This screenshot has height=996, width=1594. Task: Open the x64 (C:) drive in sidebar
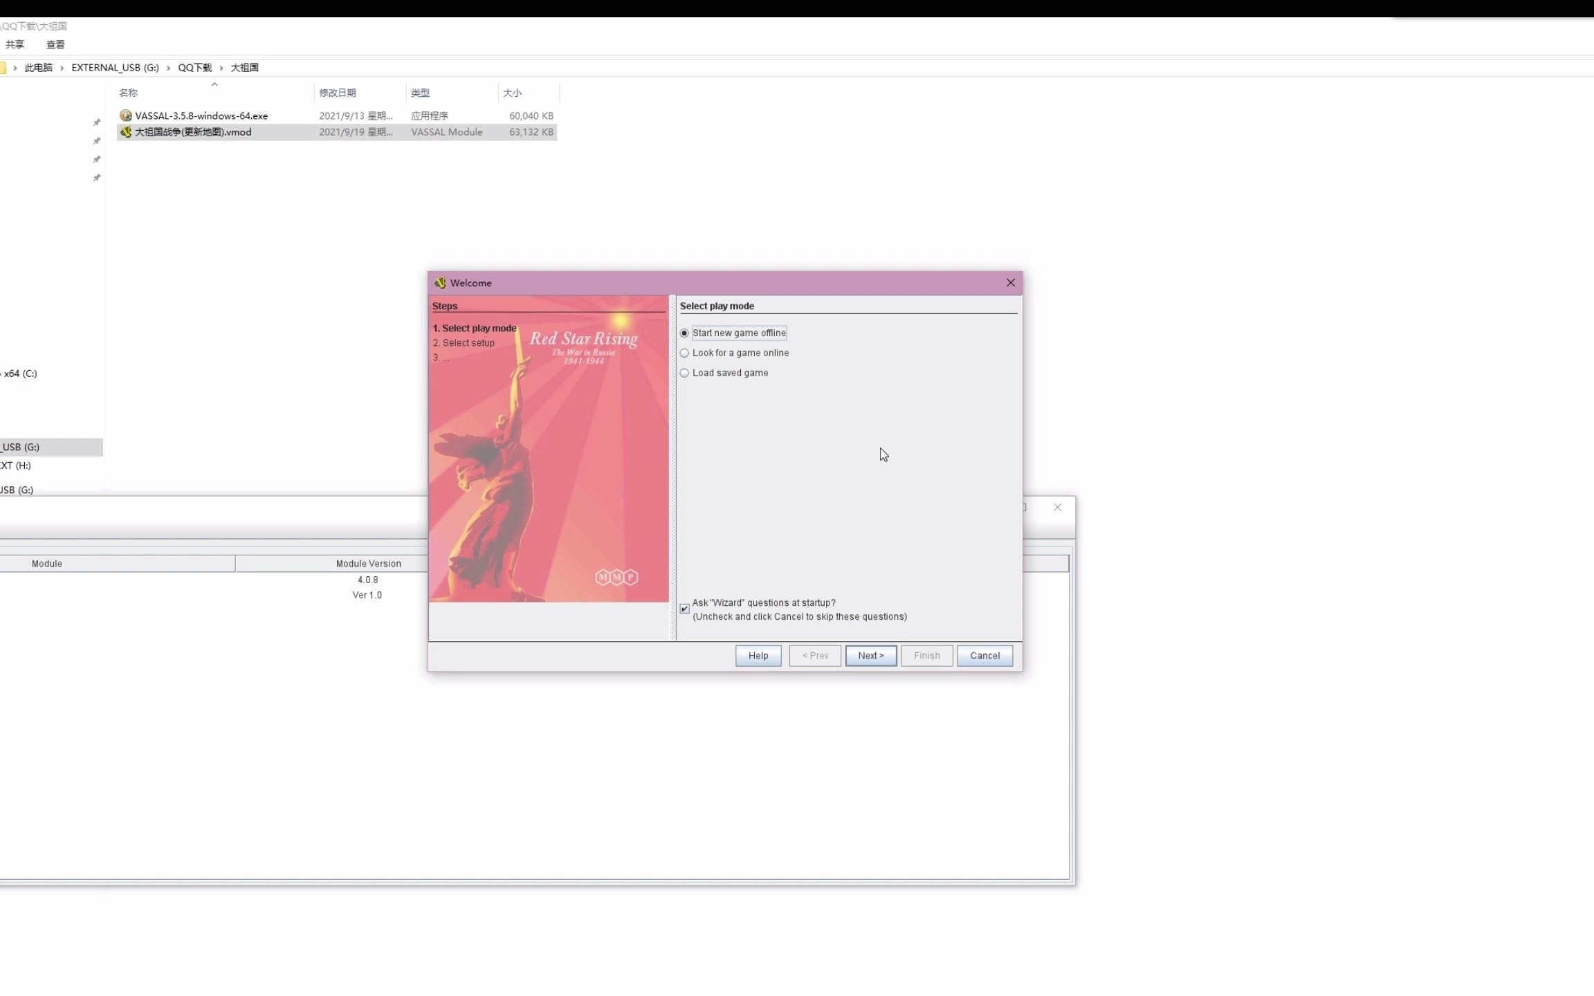19,373
